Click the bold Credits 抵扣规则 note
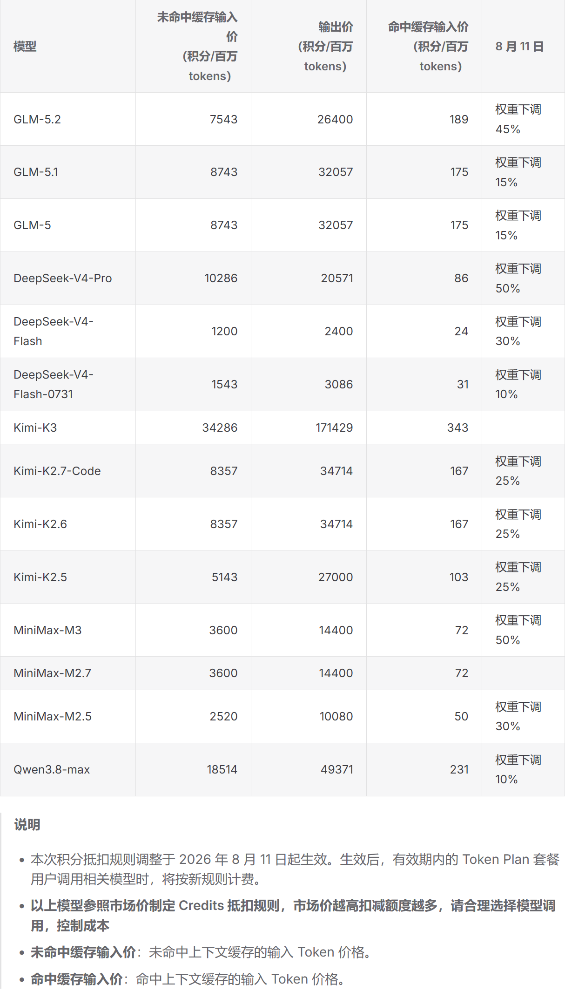Image resolution: width=565 pixels, height=998 pixels. (293, 916)
